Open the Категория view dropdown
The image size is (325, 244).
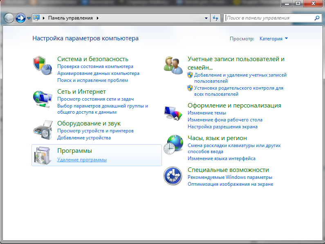point(273,39)
